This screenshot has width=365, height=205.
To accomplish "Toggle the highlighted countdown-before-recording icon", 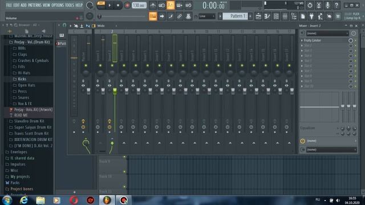I will click(x=171, y=5).
